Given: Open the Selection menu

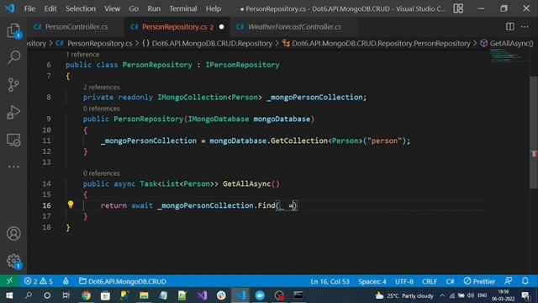Looking at the screenshot, I should [x=81, y=8].
